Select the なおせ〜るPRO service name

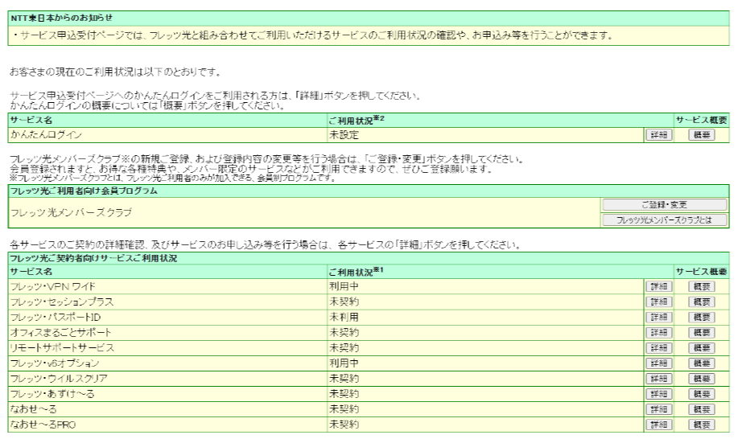[x=43, y=425]
